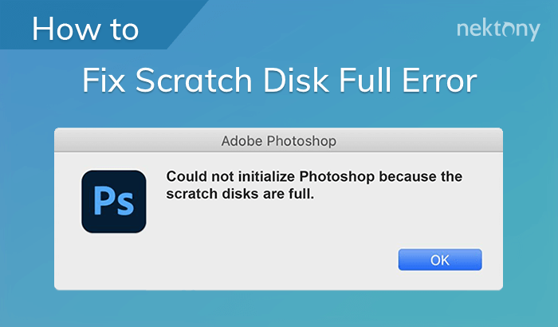
Task: Click the Photoshop Ps app icon
Action: click(114, 202)
